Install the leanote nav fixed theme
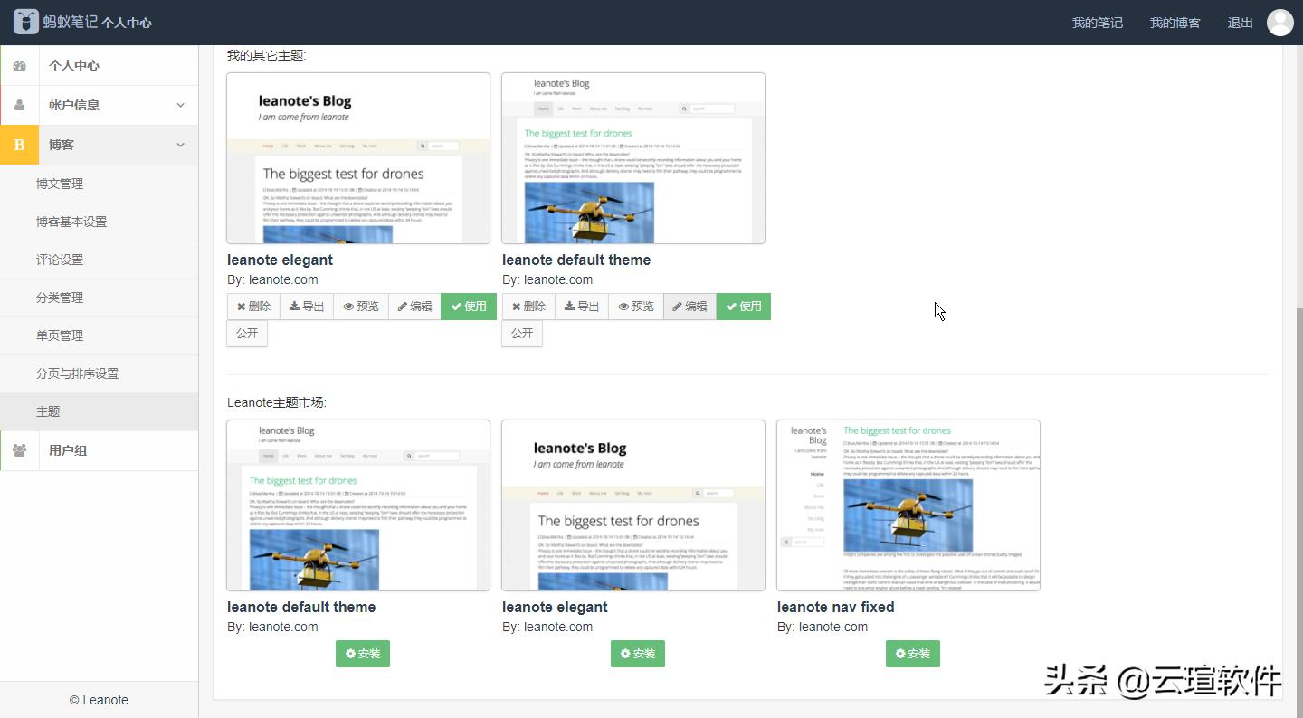The image size is (1303, 718). [x=913, y=654]
